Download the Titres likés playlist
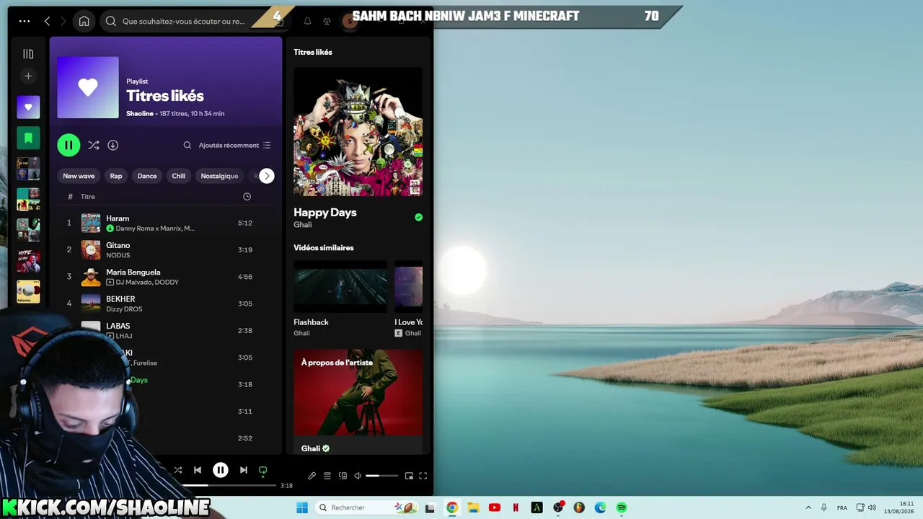Image resolution: width=923 pixels, height=519 pixels. [113, 145]
